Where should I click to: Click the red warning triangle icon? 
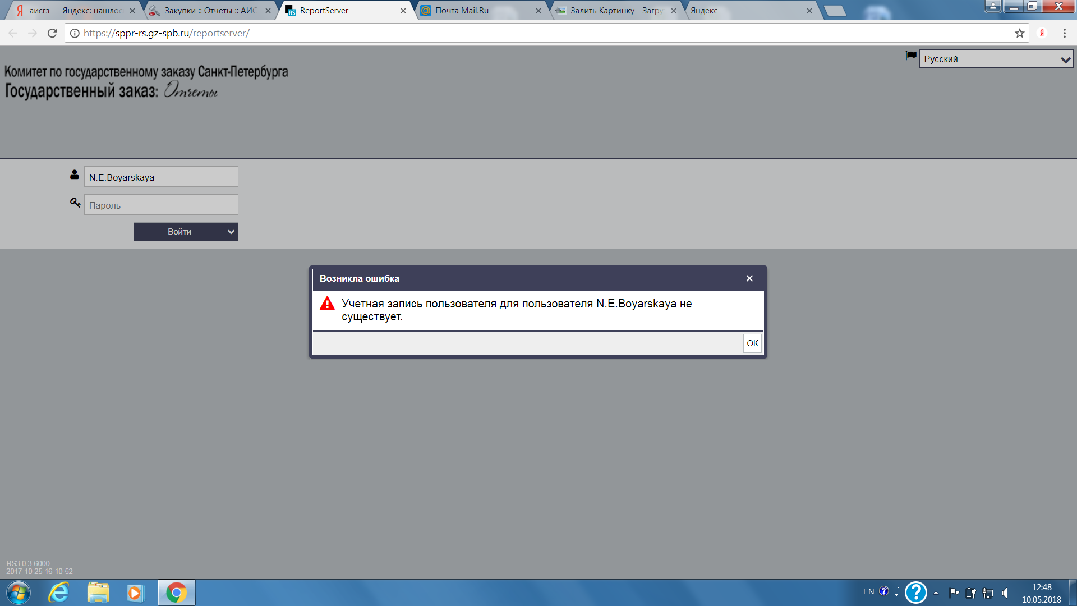point(327,304)
